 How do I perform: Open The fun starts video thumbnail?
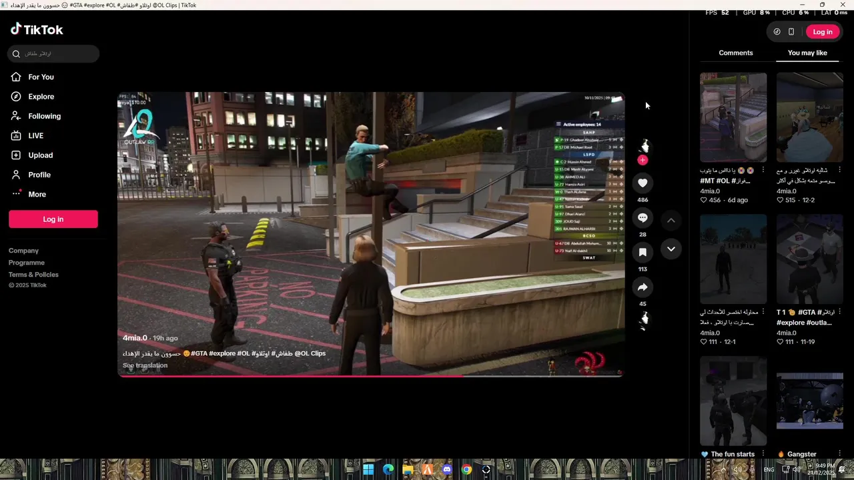(733, 401)
